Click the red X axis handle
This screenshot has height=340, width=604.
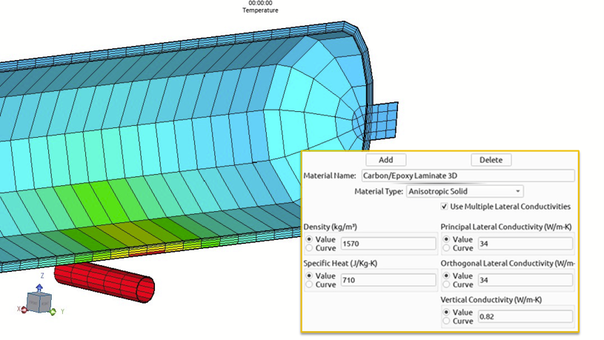[x=24, y=310]
